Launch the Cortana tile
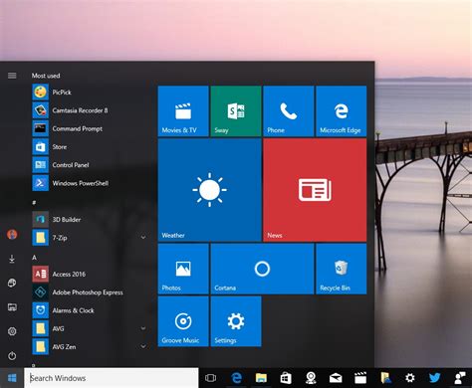 (262, 269)
